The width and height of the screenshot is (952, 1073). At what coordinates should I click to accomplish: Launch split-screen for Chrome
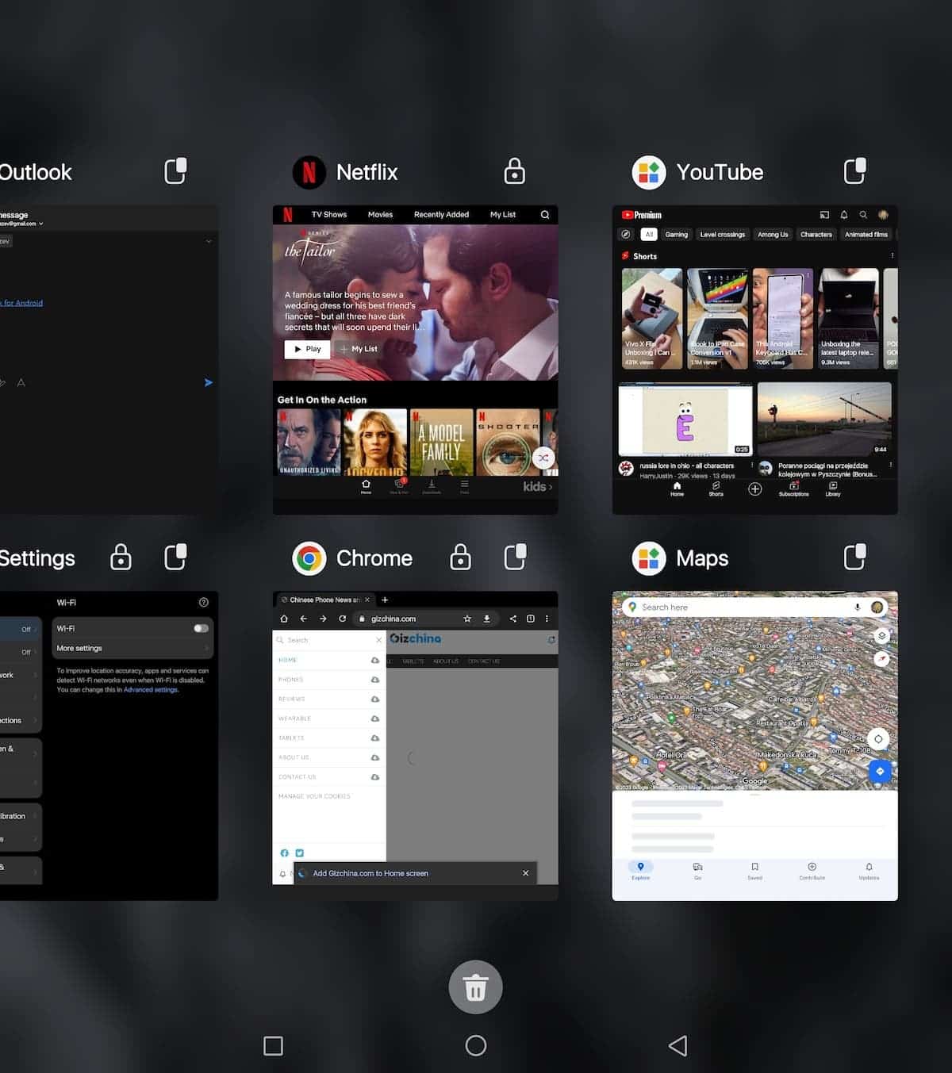point(515,558)
